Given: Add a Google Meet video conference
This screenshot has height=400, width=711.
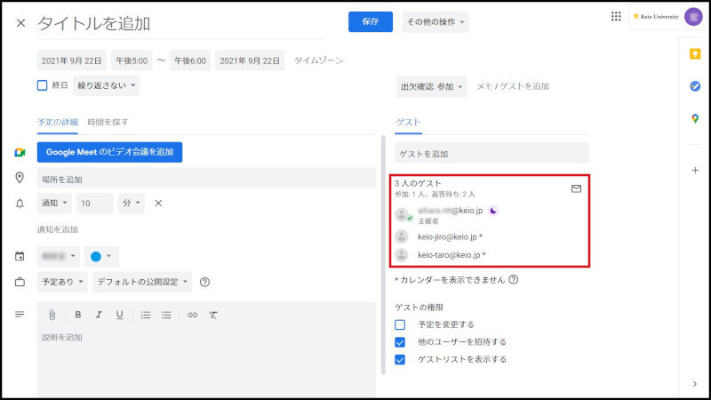Looking at the screenshot, I should coord(109,152).
